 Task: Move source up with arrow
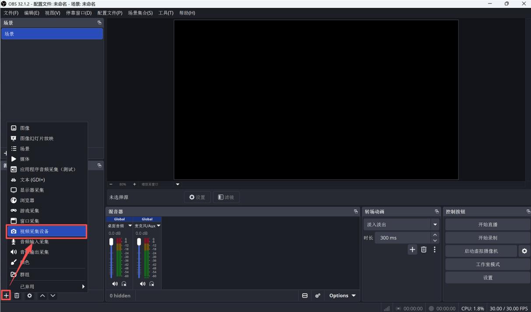point(42,296)
